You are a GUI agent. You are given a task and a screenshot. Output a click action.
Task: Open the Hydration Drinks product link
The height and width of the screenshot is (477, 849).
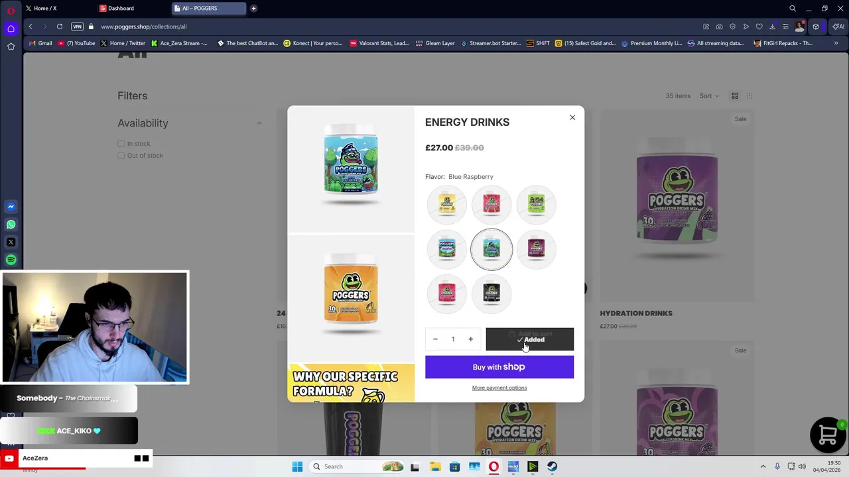[x=636, y=313]
